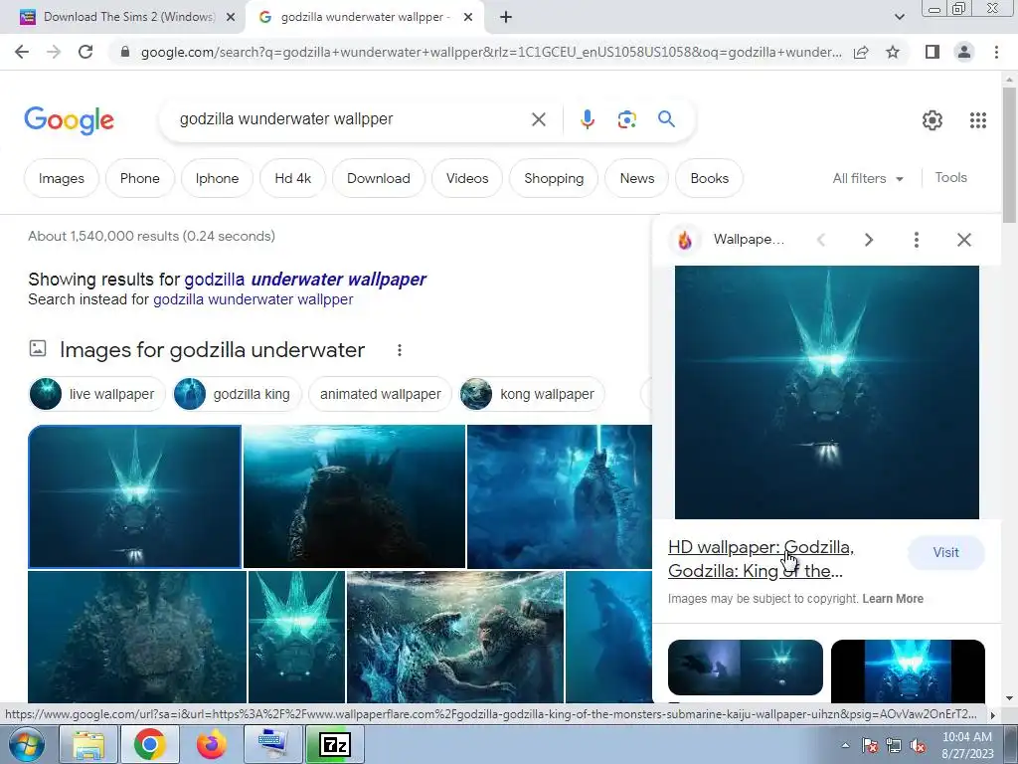Close the Download The Sims 2 tab

(231, 18)
